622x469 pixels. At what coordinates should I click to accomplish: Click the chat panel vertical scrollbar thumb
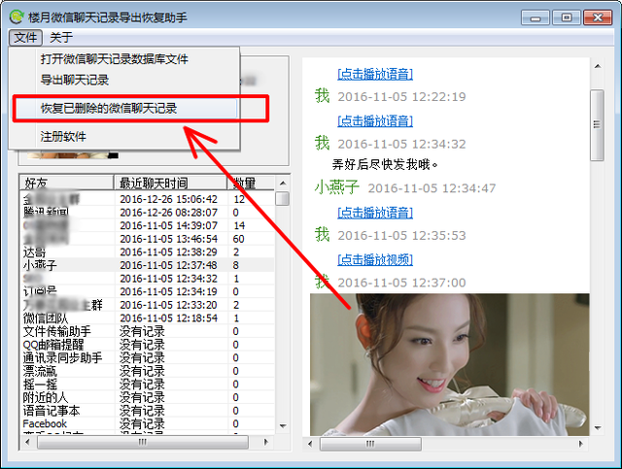(597, 125)
